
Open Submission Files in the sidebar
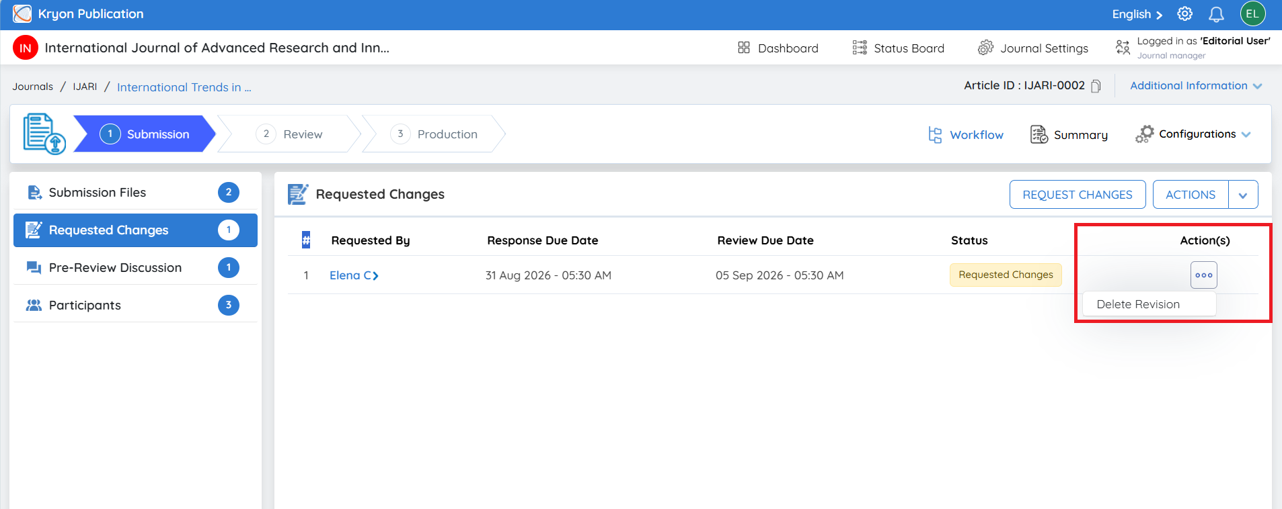135,193
